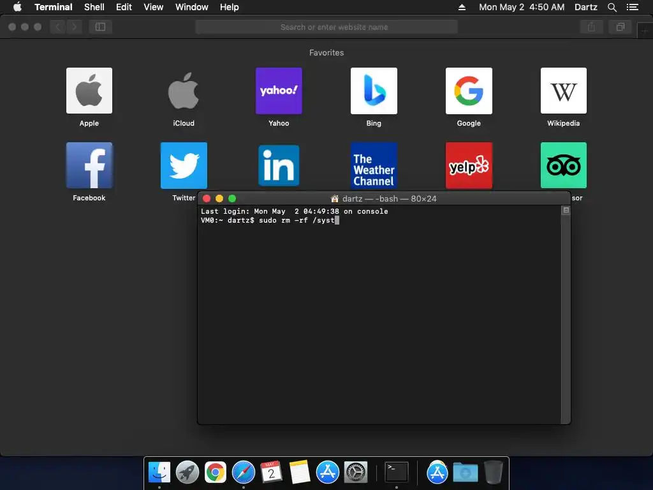
Task: Click the Terminal window scrollbar
Action: (566, 319)
